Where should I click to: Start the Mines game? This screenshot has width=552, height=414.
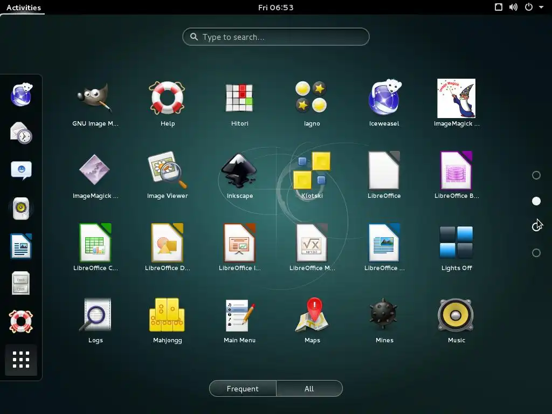pos(384,320)
